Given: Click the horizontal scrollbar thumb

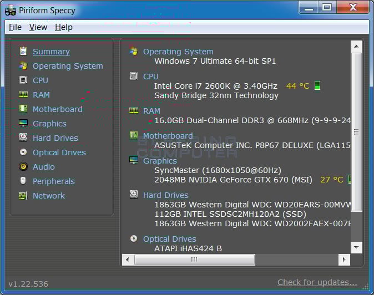Looking at the screenshot, I should (194, 260).
